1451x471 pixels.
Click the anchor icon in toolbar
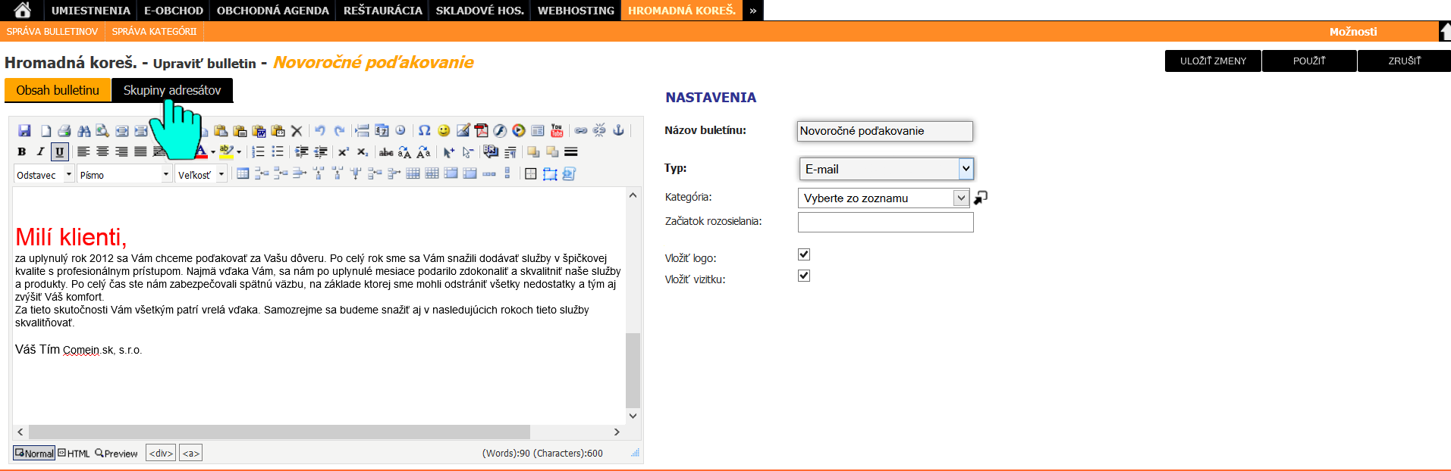(x=618, y=130)
